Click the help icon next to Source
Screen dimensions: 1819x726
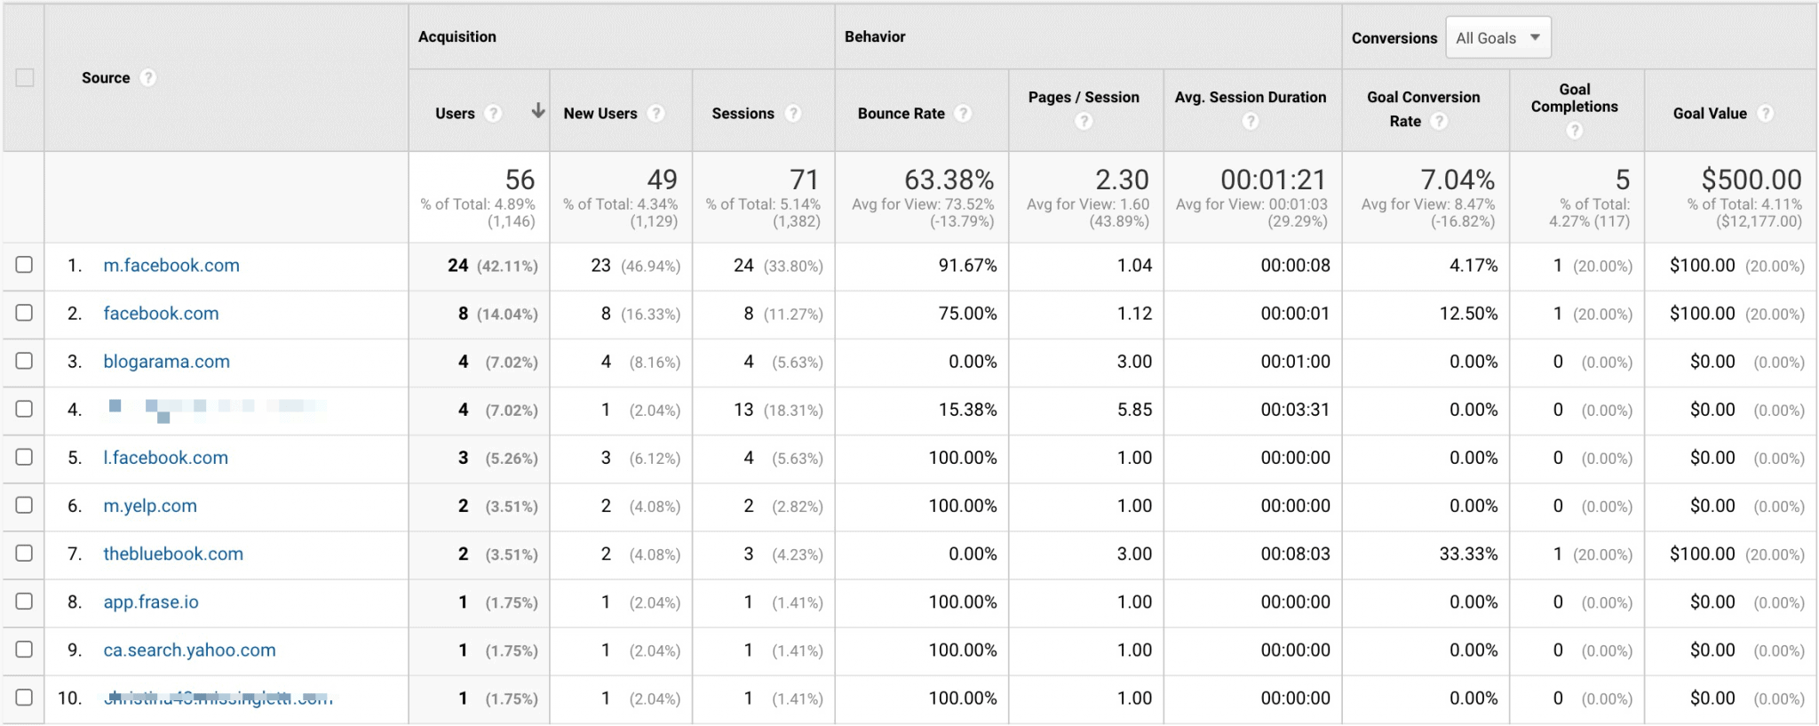(x=148, y=78)
